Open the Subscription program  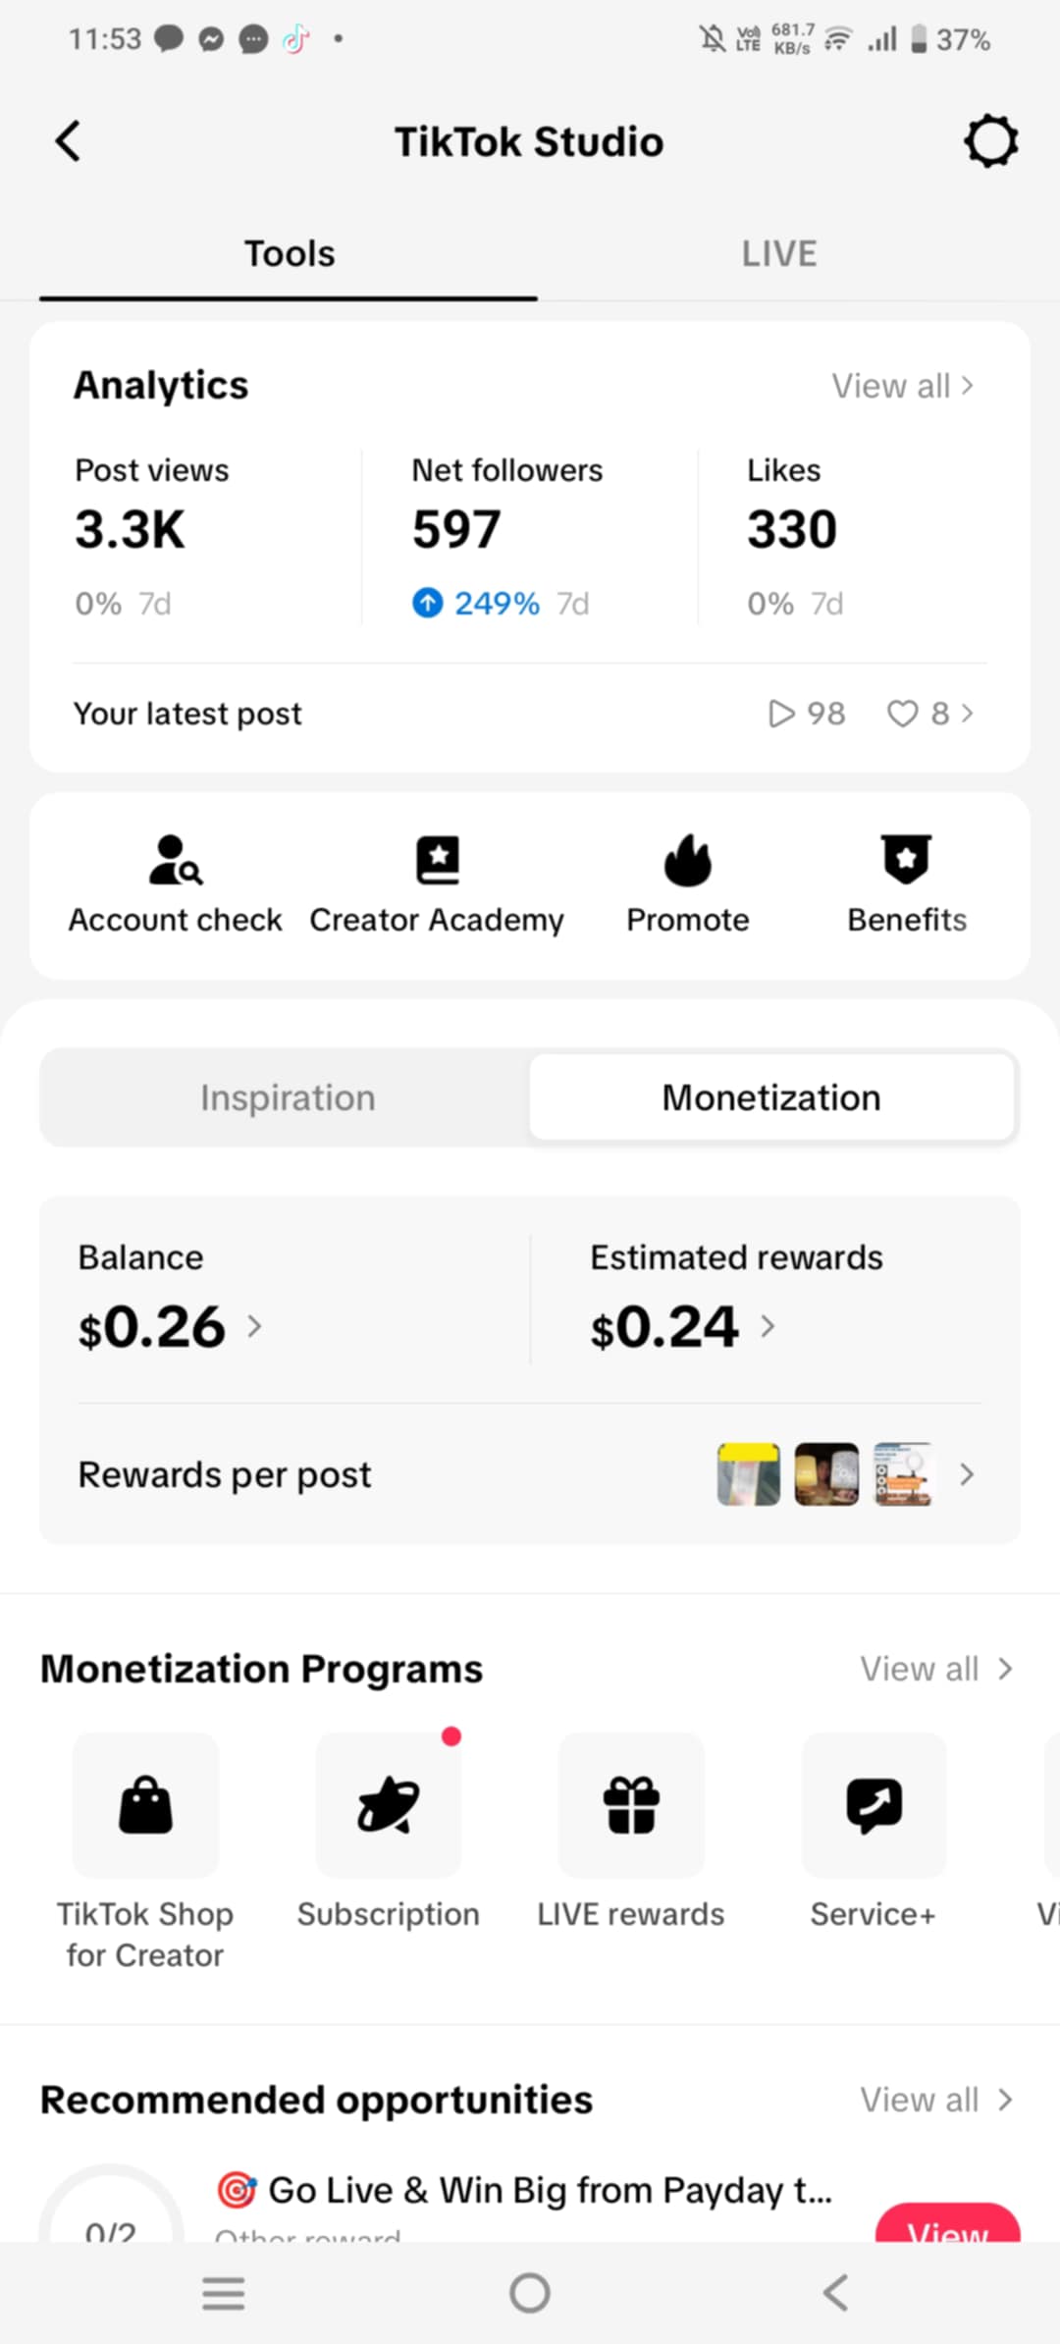(389, 1806)
